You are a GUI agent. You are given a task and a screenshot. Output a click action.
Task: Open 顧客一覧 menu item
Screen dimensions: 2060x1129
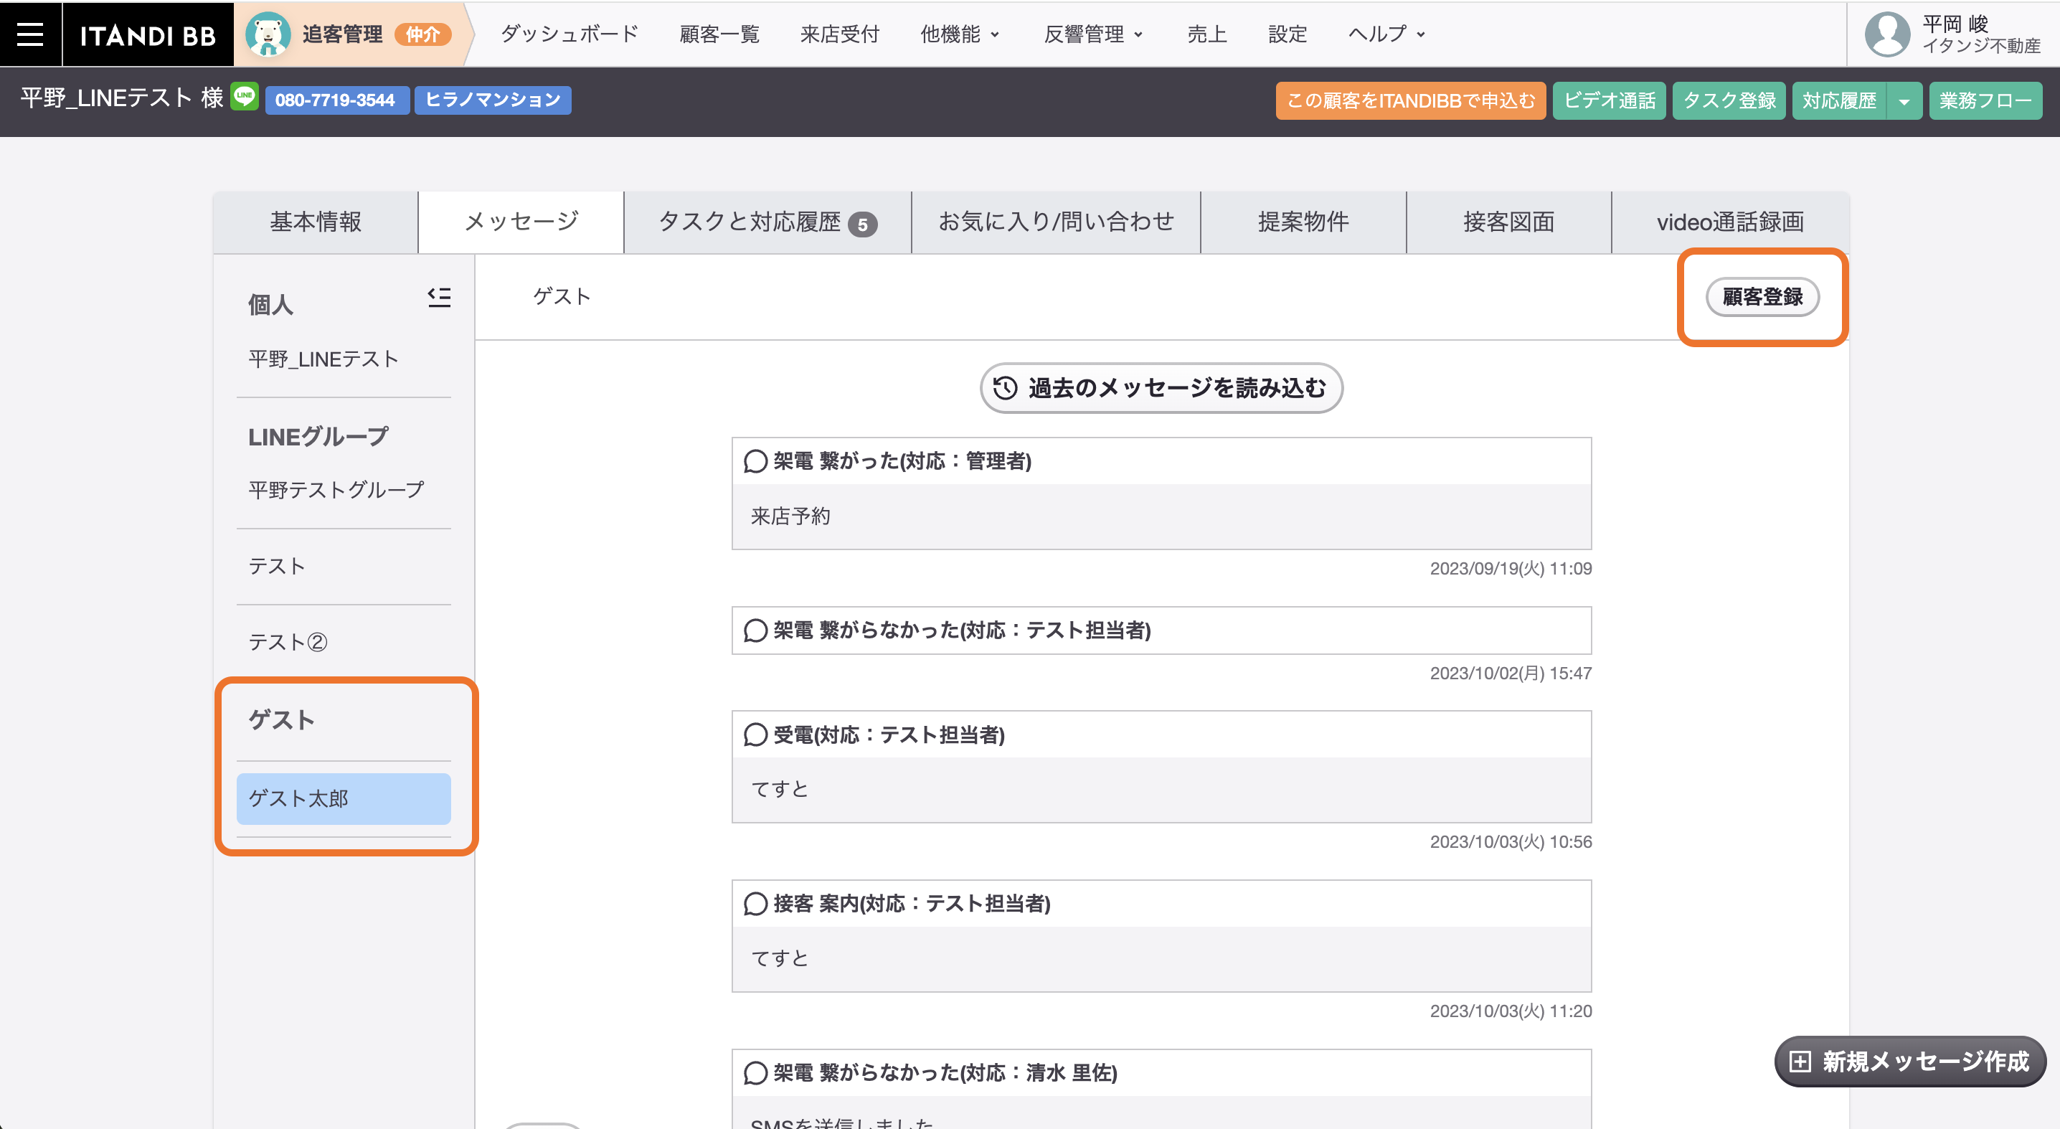point(719,34)
